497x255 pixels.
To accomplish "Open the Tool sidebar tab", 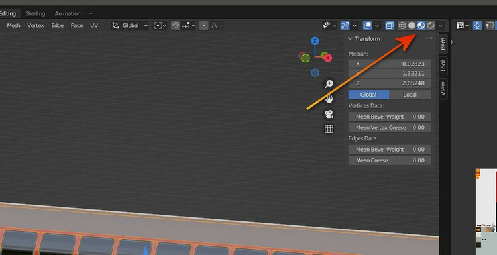I will [x=443, y=66].
